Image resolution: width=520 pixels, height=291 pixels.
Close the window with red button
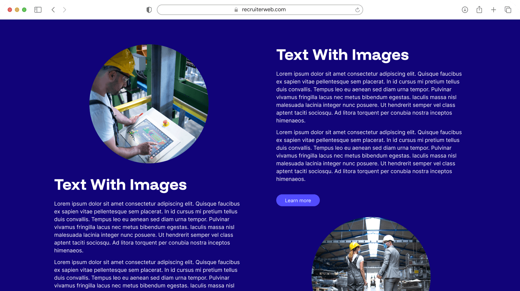click(10, 10)
